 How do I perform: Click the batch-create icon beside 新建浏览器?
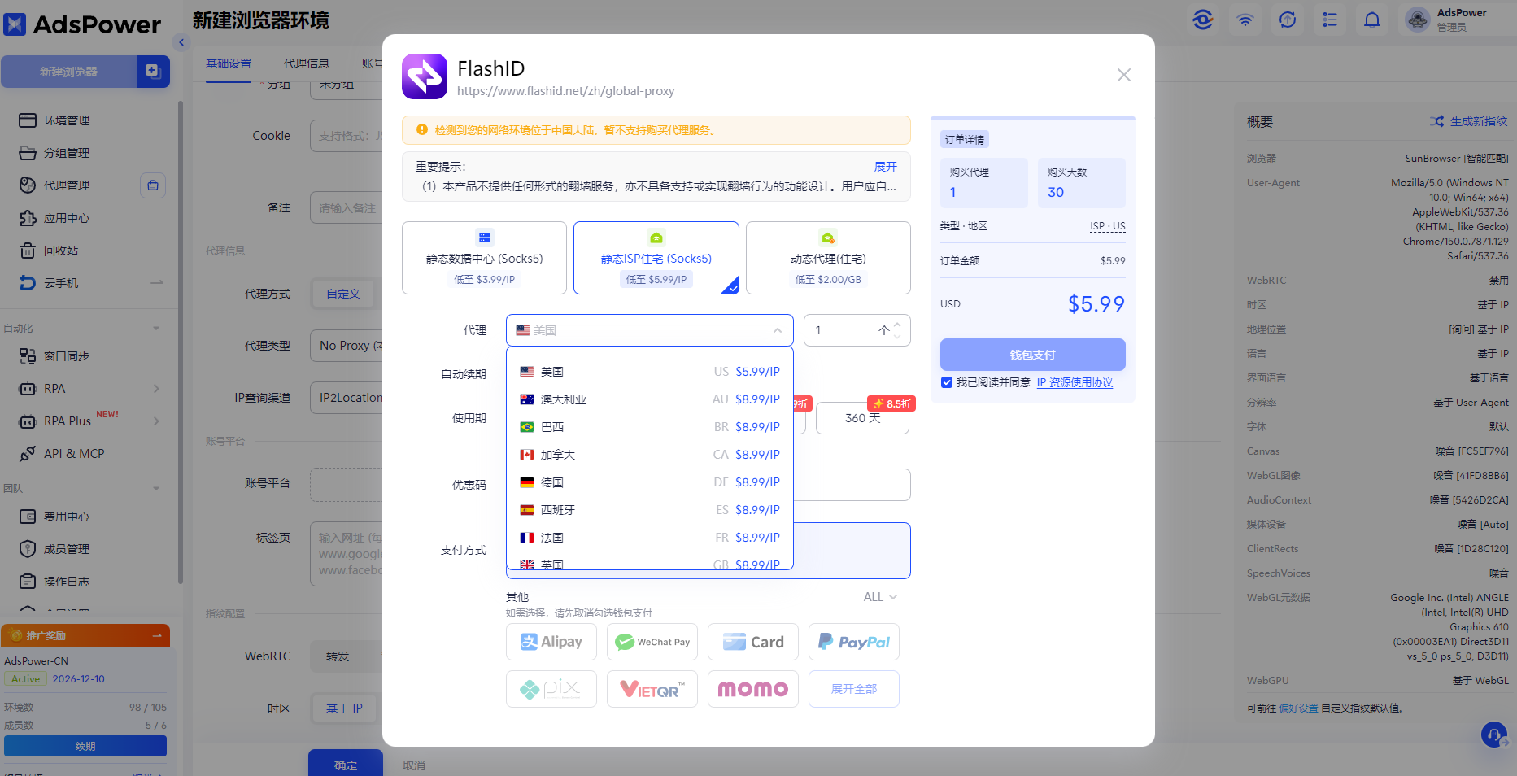tap(153, 72)
